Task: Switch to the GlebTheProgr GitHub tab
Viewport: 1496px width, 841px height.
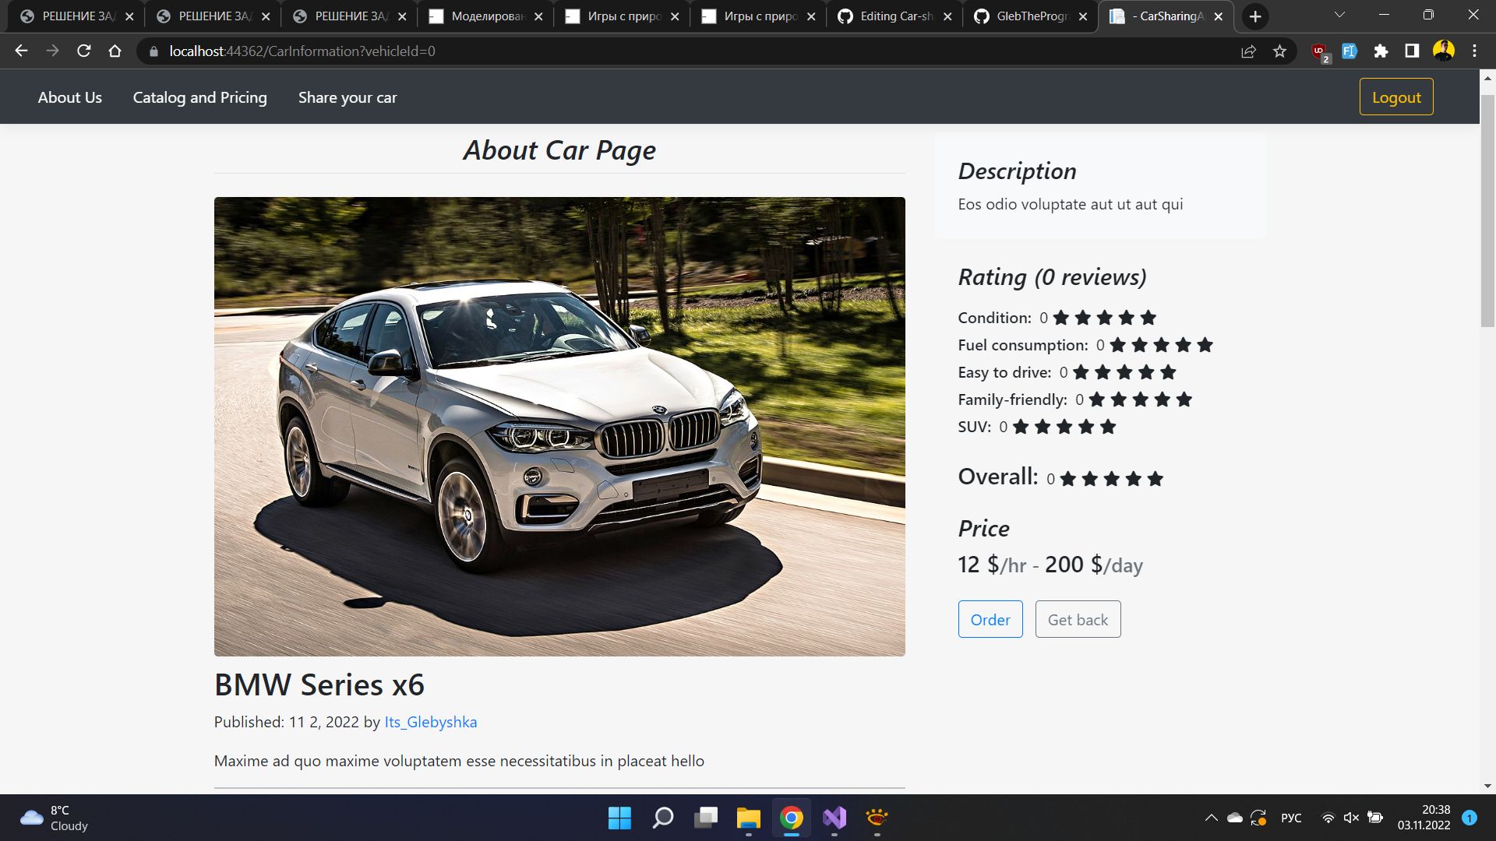Action: tap(1030, 16)
